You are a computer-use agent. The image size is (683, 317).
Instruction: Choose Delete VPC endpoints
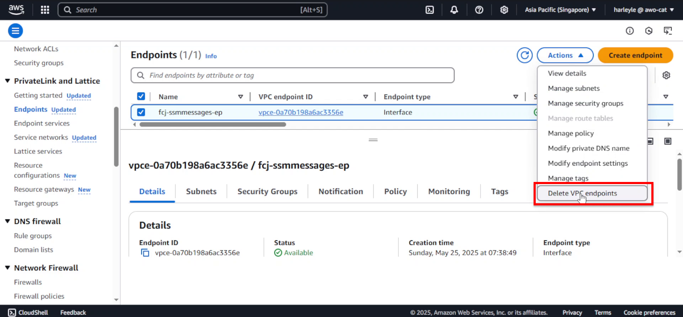point(592,193)
